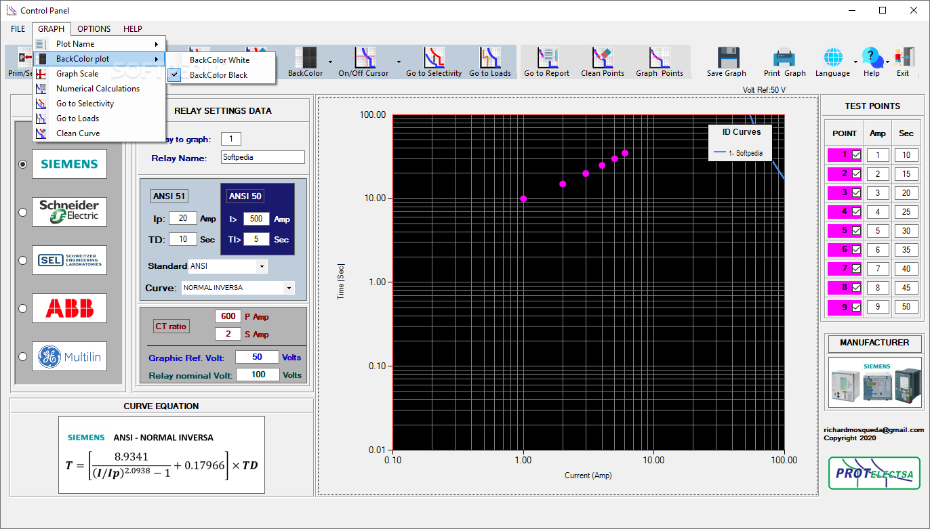Image resolution: width=930 pixels, height=529 pixels.
Task: Click CT ratio primary amp field 600
Action: click(228, 316)
